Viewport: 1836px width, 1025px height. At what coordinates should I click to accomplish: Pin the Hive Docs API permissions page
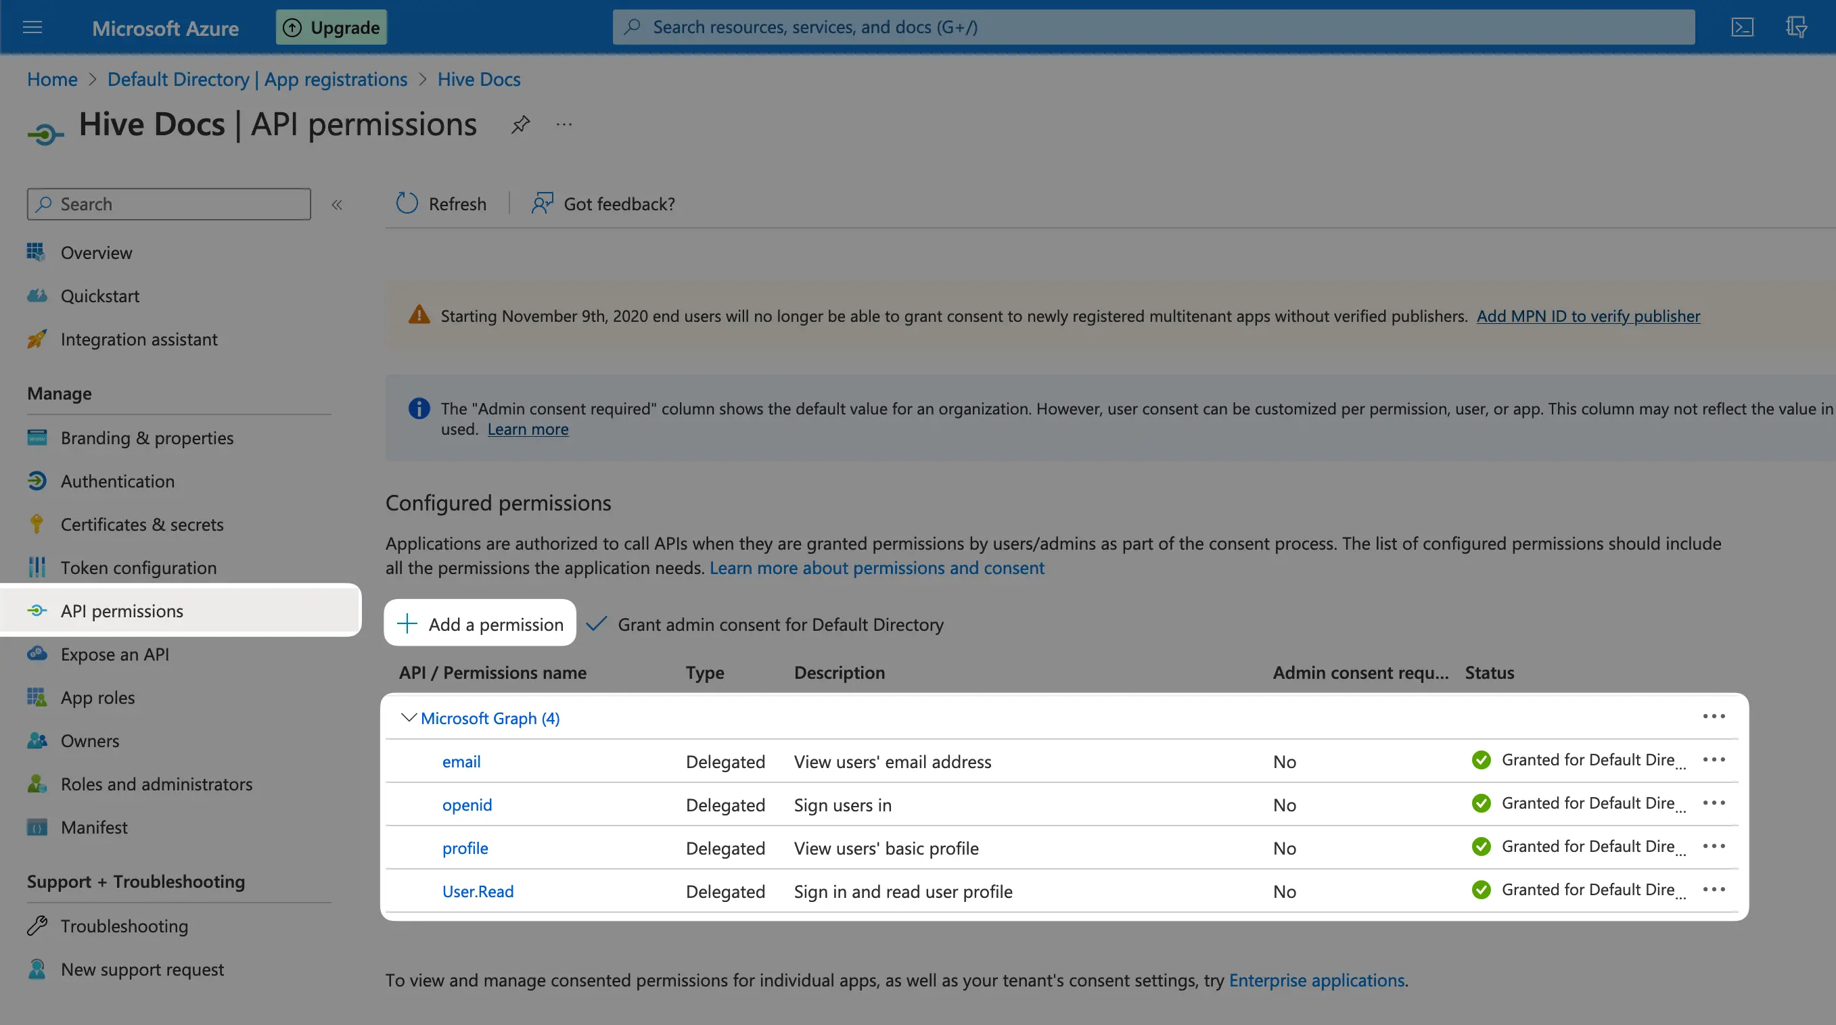(x=520, y=124)
